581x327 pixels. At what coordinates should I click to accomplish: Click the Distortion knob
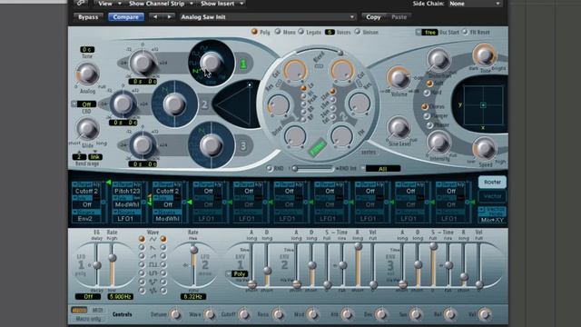(438, 59)
